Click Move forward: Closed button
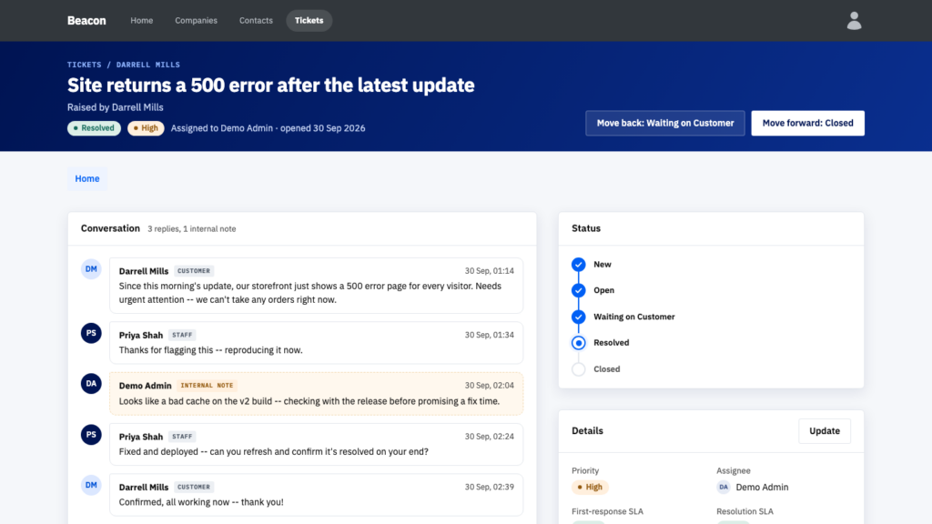 tap(808, 123)
